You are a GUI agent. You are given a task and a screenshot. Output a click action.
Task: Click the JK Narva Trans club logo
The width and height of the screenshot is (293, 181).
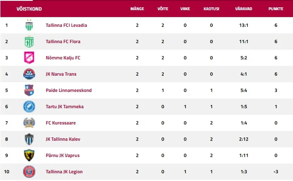pyautogui.click(x=29, y=74)
